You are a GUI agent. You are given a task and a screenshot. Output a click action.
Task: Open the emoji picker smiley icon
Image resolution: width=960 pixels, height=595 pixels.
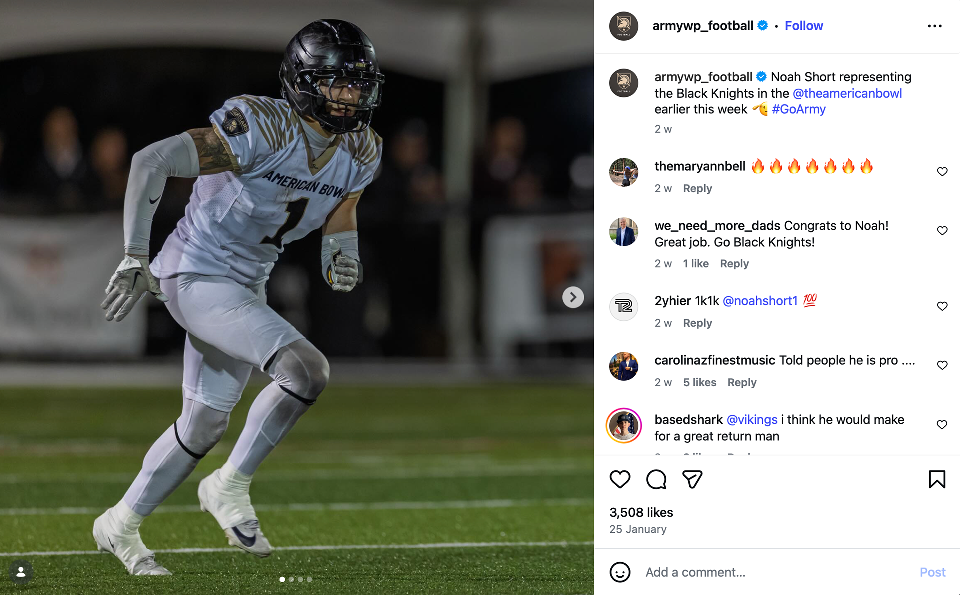point(620,572)
